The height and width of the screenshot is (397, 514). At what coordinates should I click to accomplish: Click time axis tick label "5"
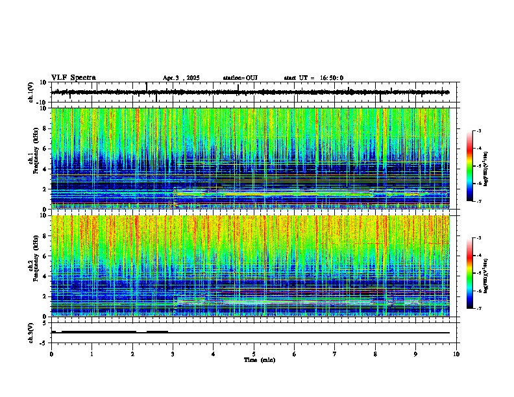pos(254,354)
